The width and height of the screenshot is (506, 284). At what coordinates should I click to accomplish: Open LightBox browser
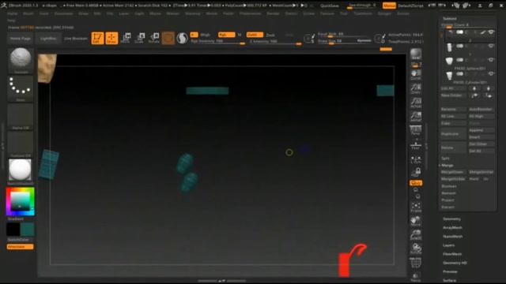click(48, 39)
